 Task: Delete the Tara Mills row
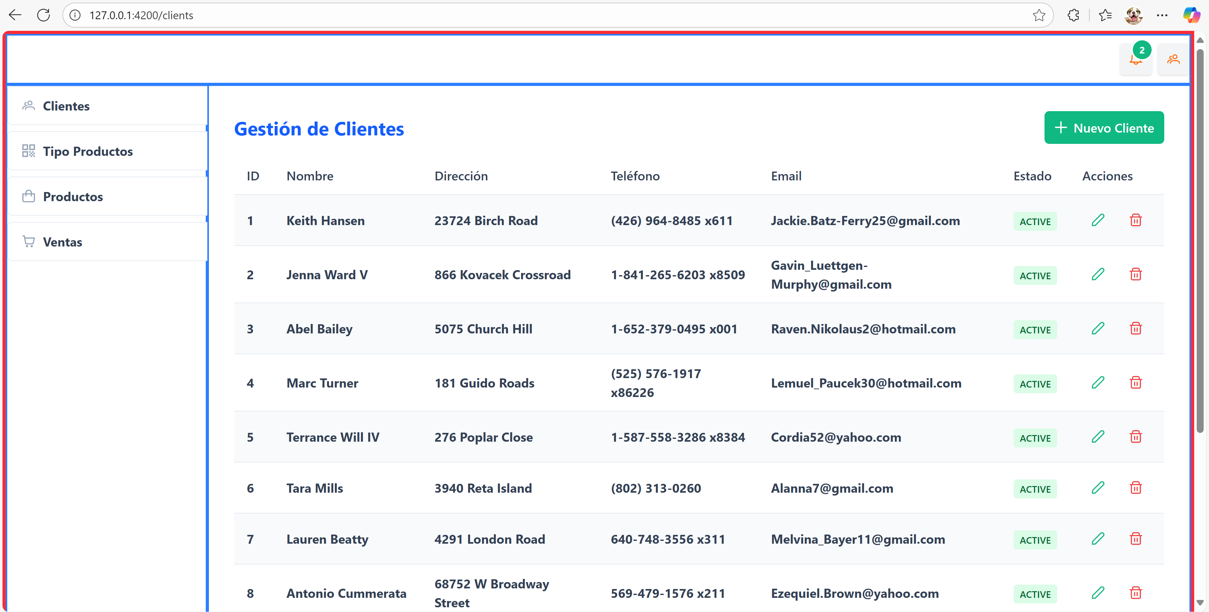(x=1135, y=488)
